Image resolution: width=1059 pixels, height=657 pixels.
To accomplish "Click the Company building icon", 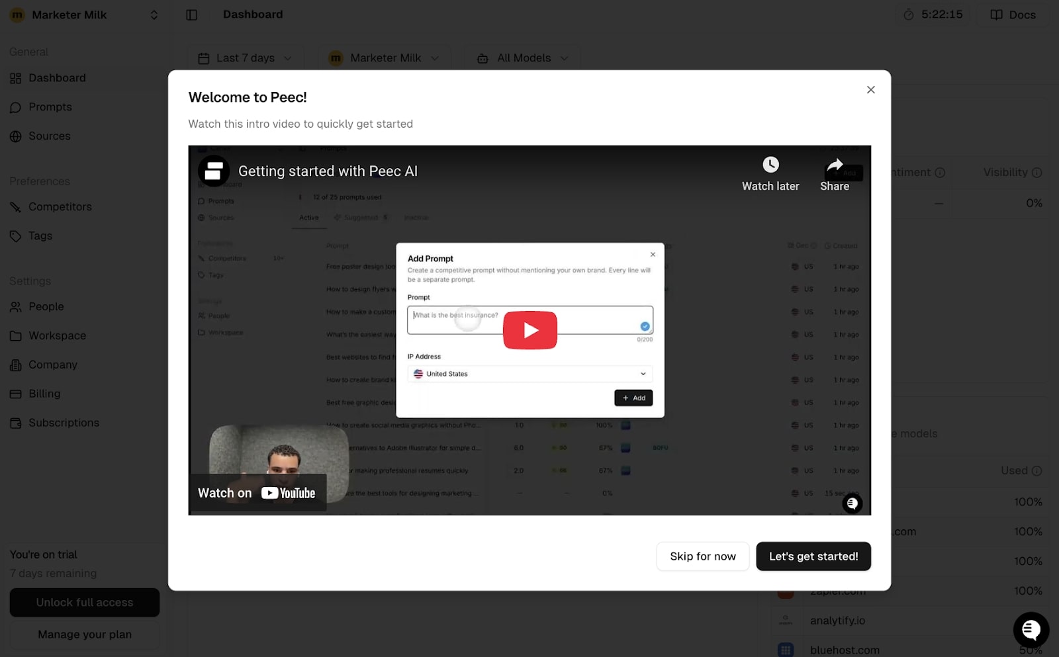I will [16, 365].
